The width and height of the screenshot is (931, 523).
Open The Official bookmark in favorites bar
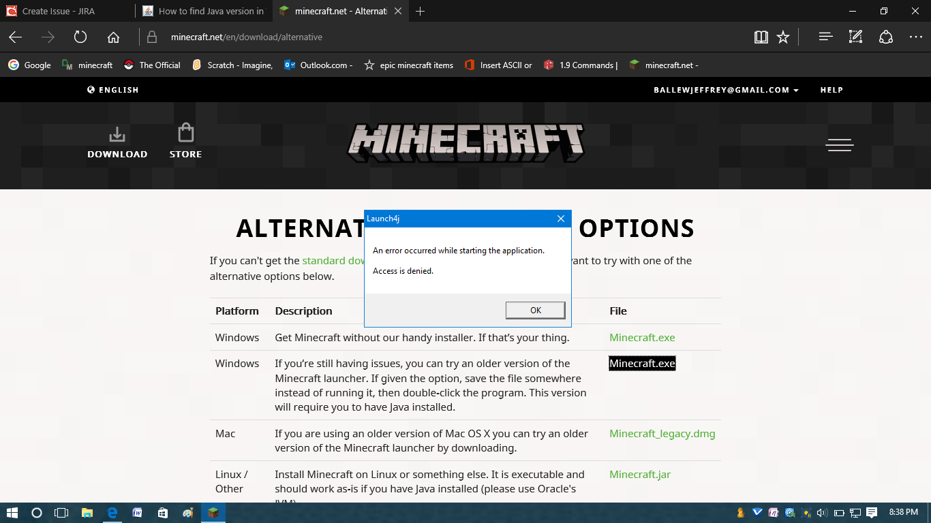tap(152, 65)
